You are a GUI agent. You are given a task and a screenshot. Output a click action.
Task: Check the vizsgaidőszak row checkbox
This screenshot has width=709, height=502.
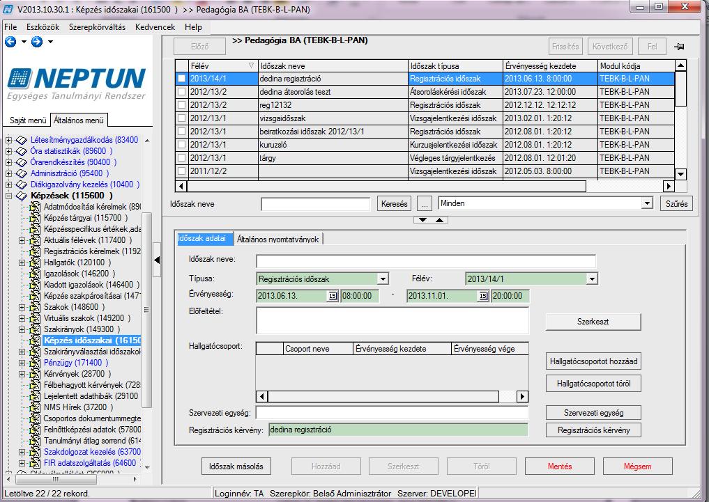[182, 118]
